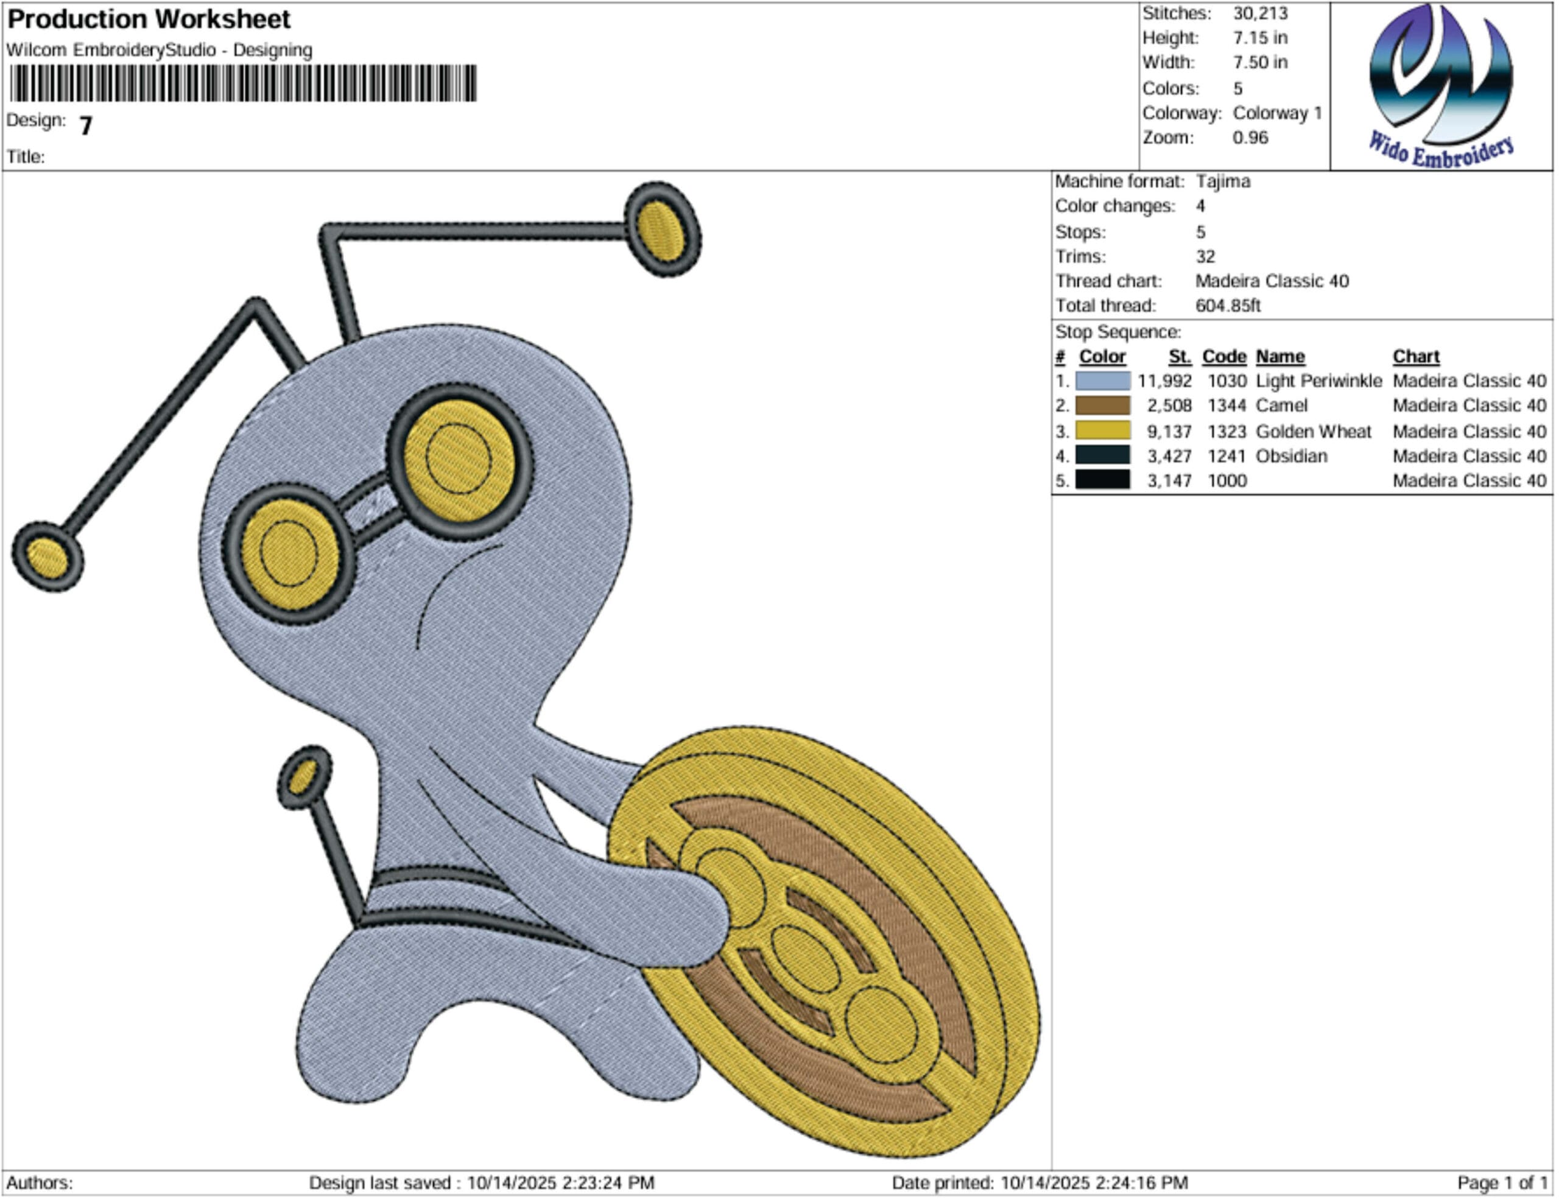Click Madeira Classic 40 thread chart value
Viewport: 1559px width, 1203px height.
pos(1272,281)
